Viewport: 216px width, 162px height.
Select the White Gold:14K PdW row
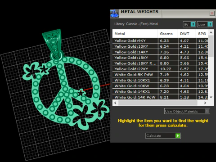tap(160, 97)
